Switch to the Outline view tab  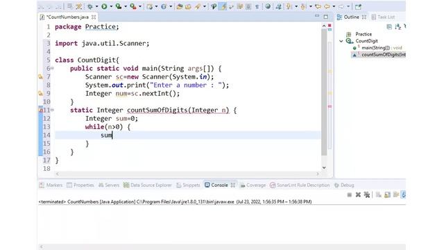pos(351,17)
